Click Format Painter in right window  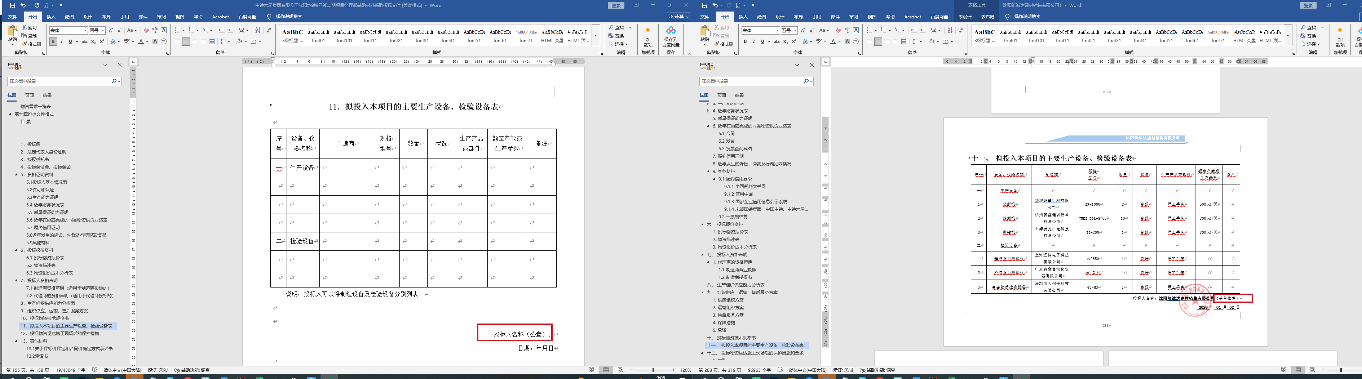point(723,44)
